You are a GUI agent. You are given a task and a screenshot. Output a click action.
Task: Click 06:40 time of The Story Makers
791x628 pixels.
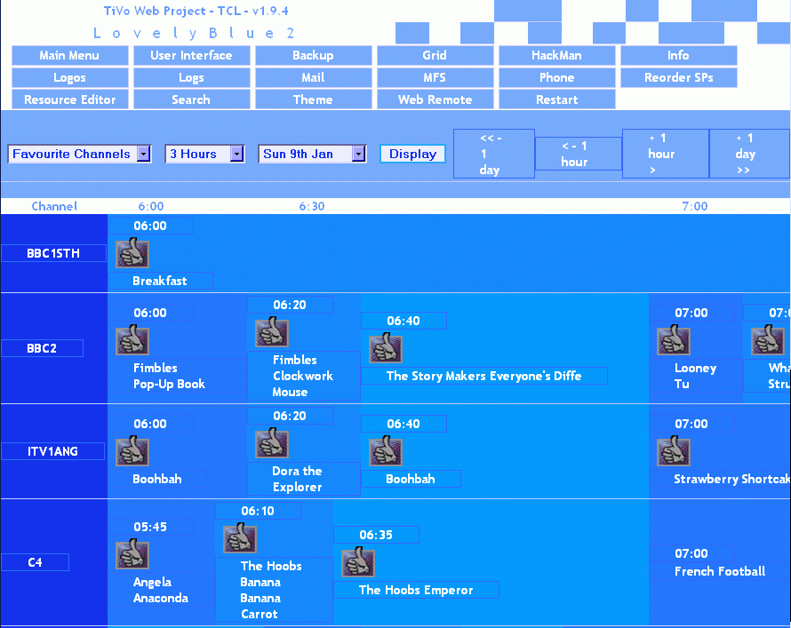(x=403, y=321)
